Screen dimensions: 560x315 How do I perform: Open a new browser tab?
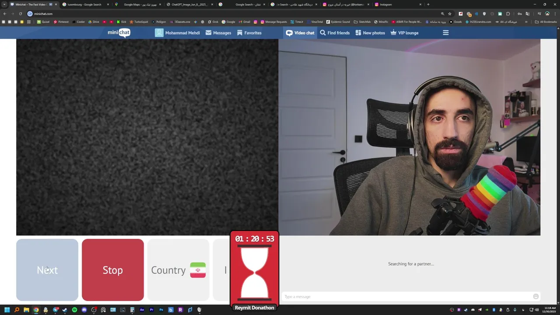pos(428,4)
